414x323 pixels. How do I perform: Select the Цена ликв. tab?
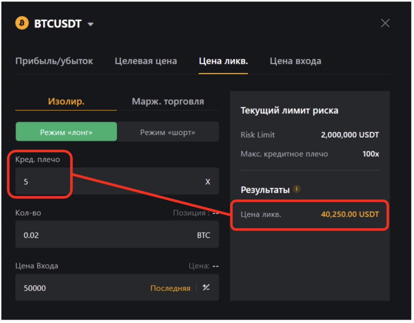pyautogui.click(x=223, y=61)
